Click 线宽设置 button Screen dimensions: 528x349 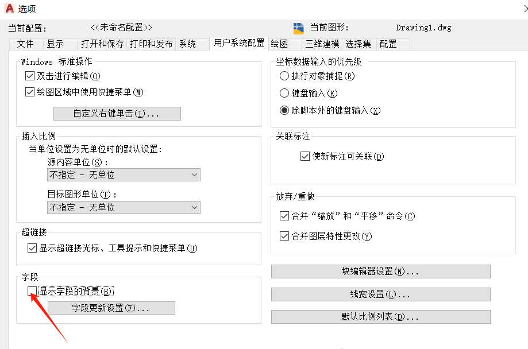(380, 294)
